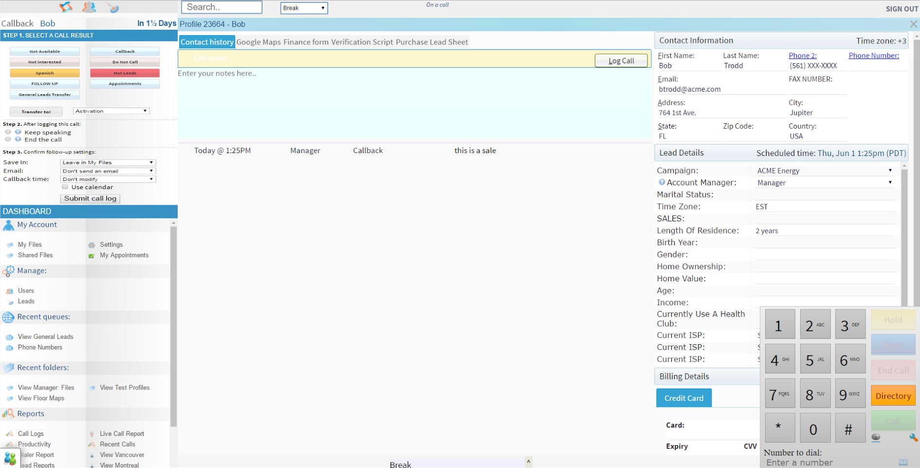Open the two-people contacts icon in top bar

(x=89, y=7)
